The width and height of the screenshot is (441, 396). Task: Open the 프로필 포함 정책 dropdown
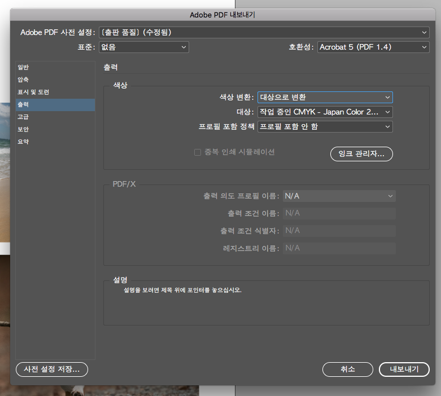pyautogui.click(x=325, y=126)
